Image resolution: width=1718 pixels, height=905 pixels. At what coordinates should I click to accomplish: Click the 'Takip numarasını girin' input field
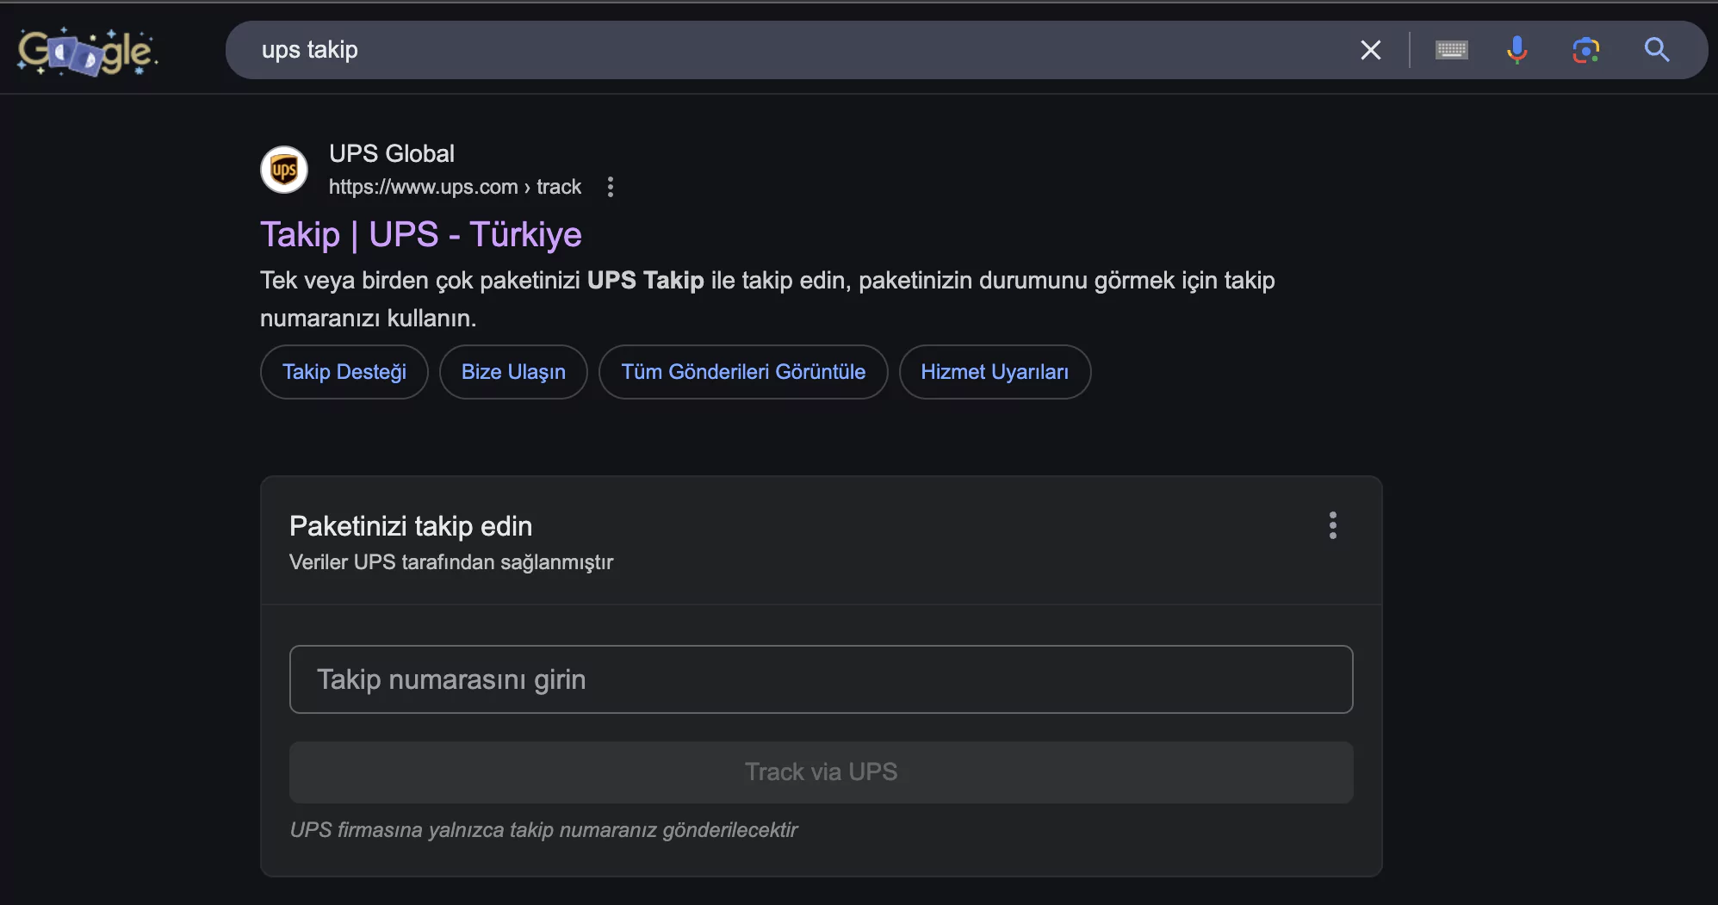(x=820, y=679)
